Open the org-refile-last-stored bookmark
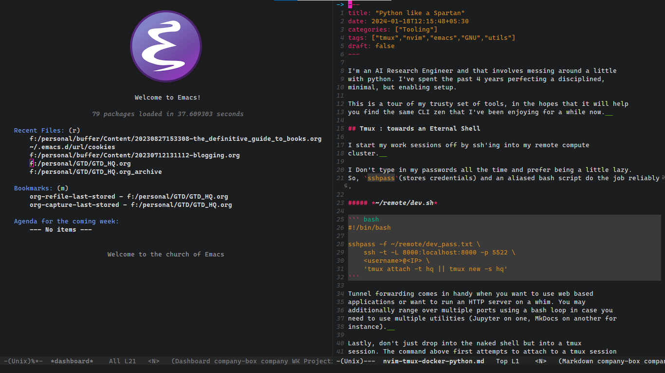This screenshot has height=373, width=665. click(x=129, y=196)
